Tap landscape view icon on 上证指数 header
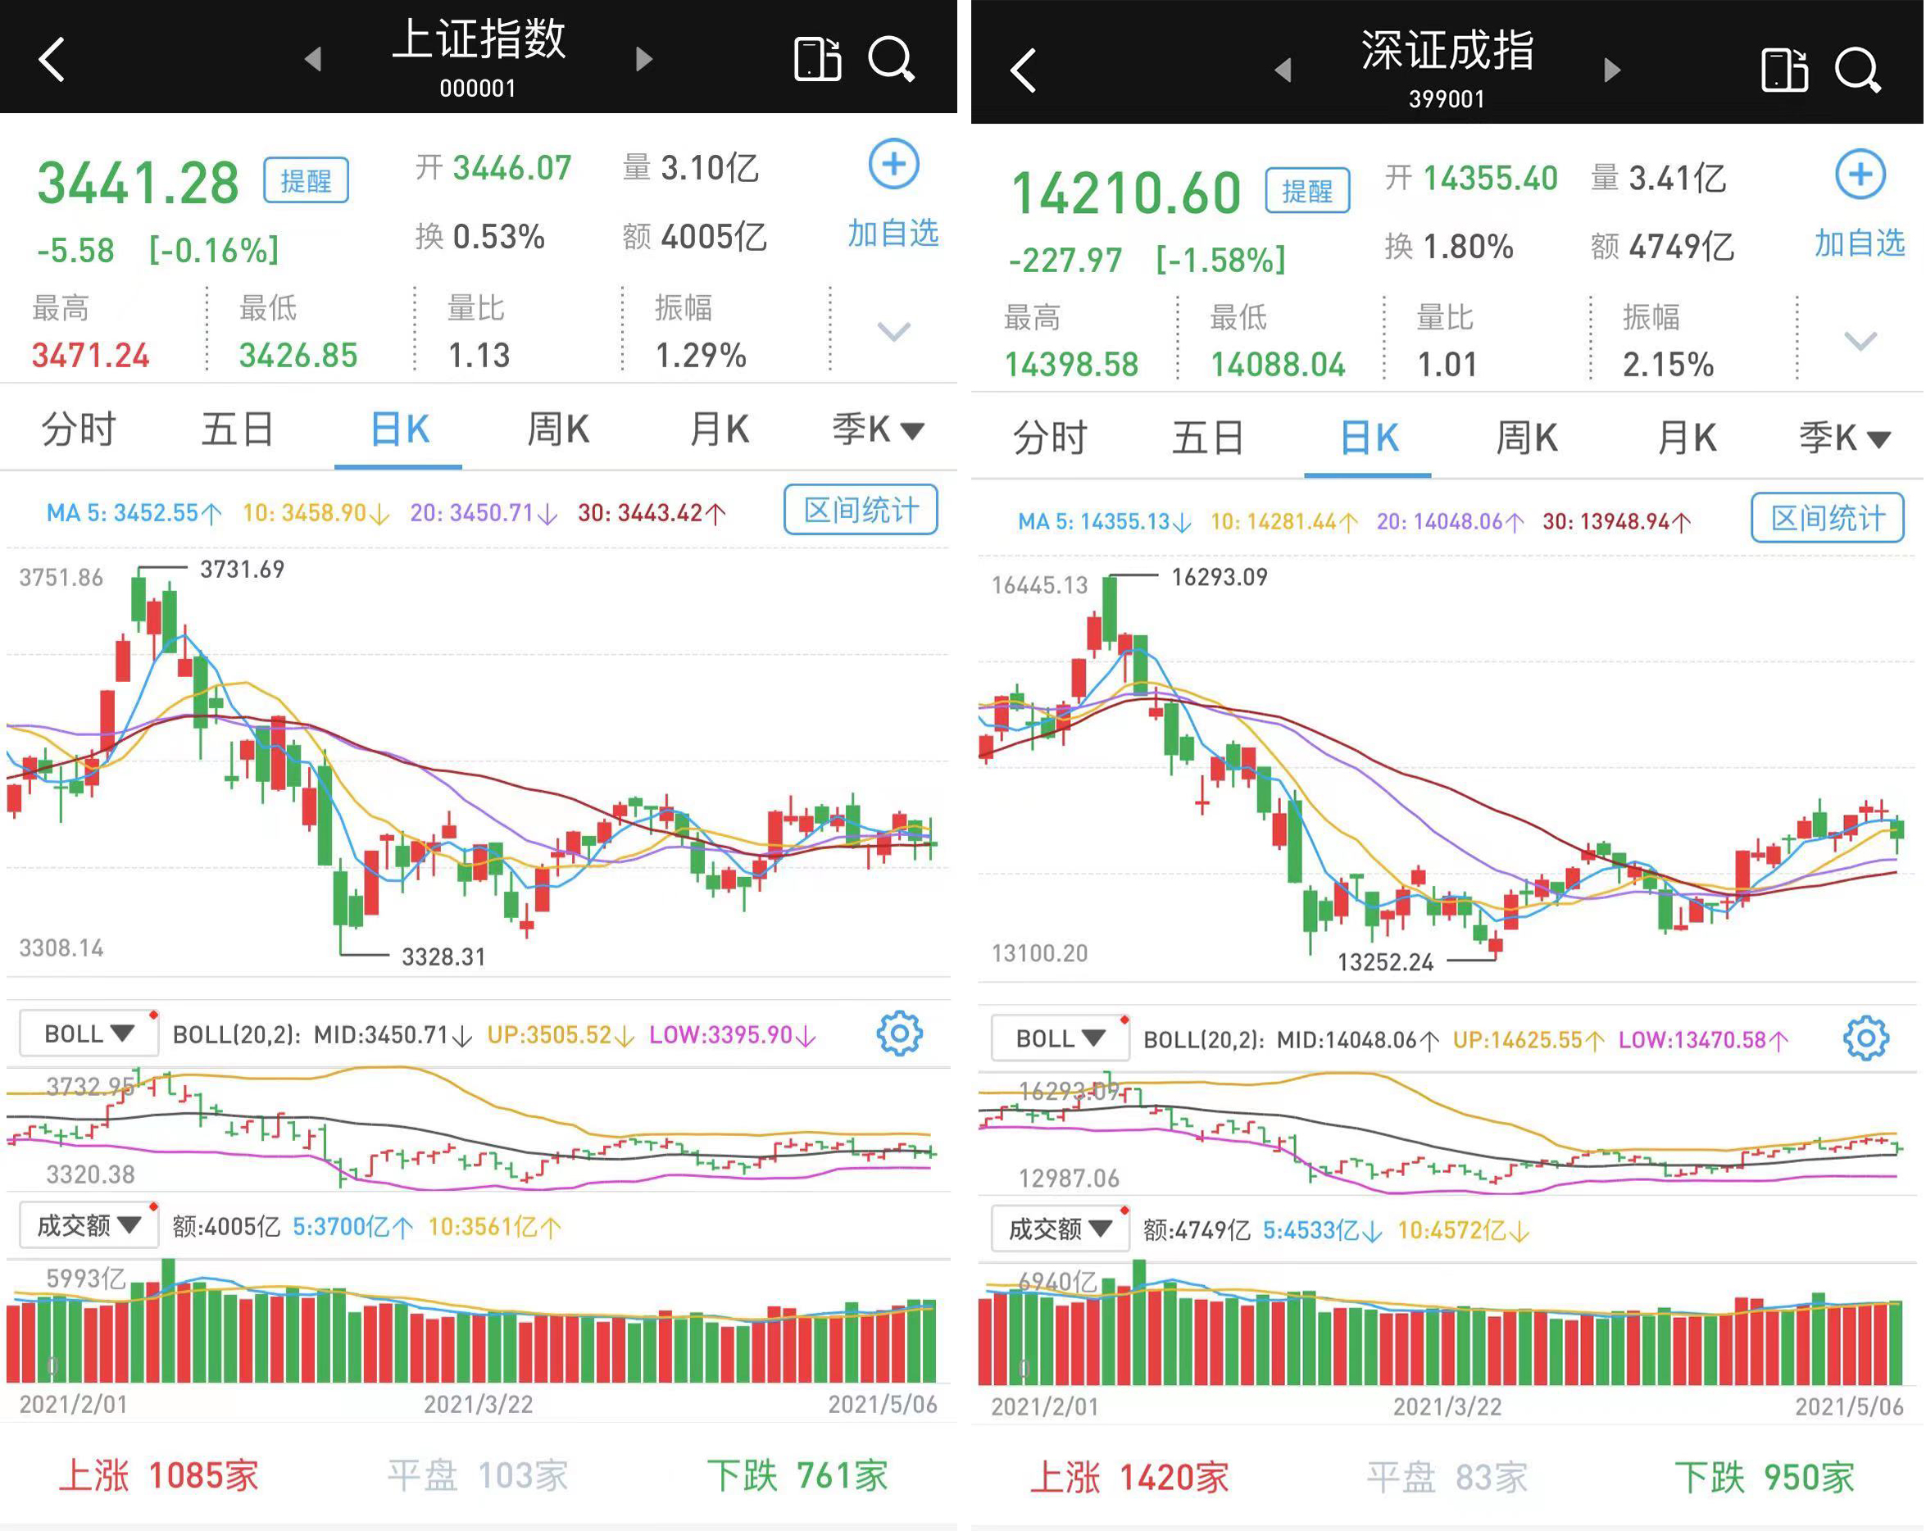 pos(816,59)
